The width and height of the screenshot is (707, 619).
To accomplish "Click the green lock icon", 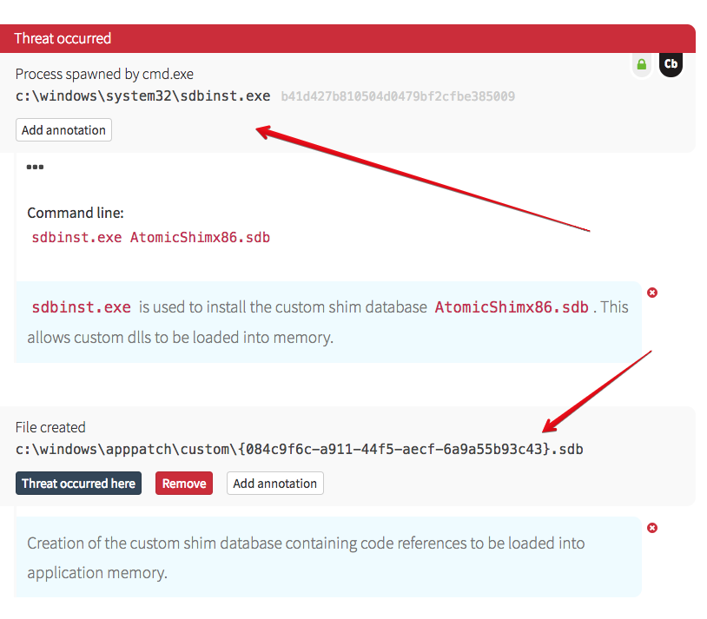I will pos(641,65).
